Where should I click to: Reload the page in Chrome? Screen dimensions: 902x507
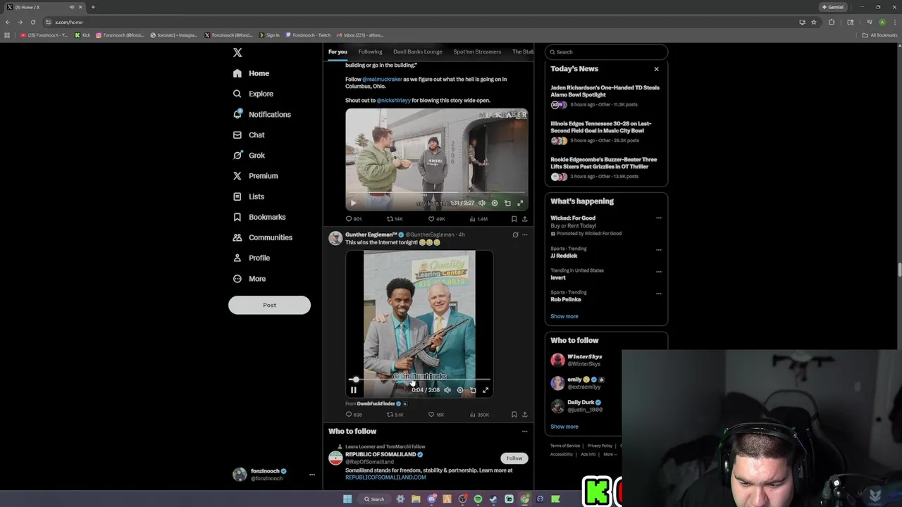32,22
